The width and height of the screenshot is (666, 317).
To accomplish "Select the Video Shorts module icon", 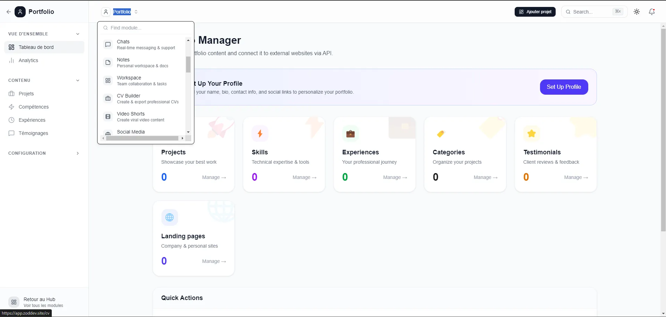I will coord(108,117).
